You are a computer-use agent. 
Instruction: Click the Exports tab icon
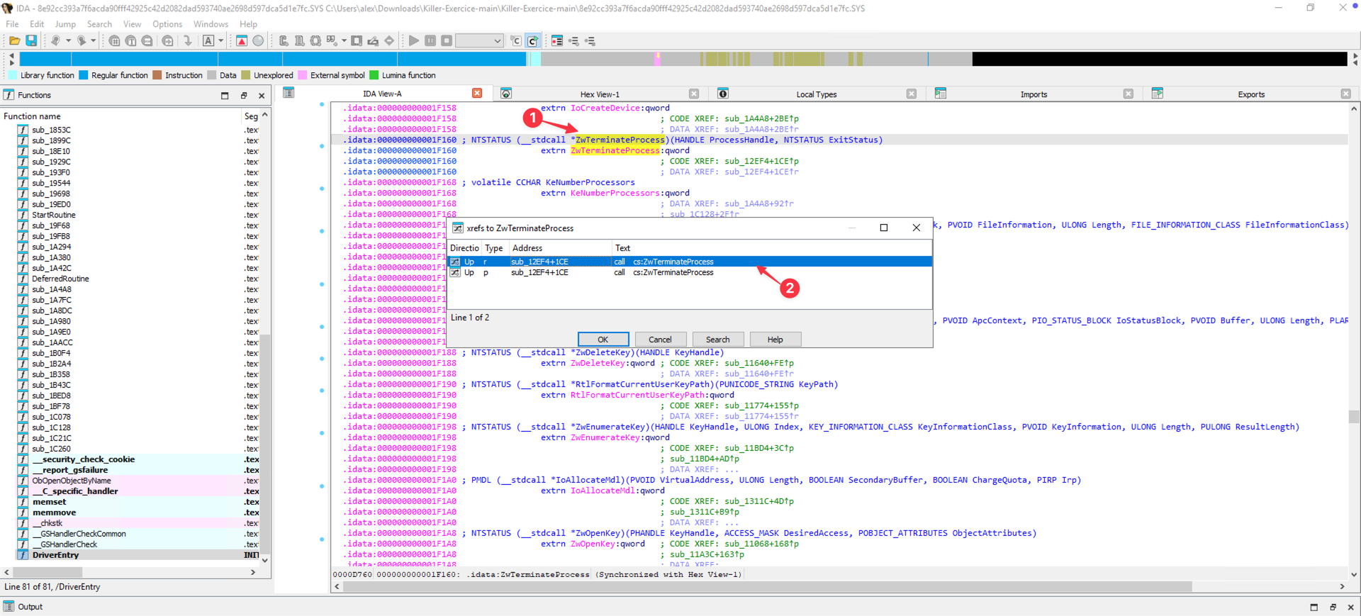[x=1158, y=94]
